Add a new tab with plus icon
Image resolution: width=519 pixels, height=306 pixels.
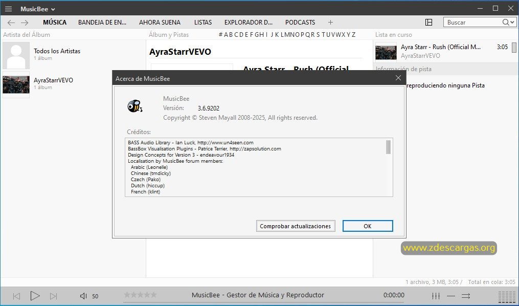pyautogui.click(x=330, y=22)
